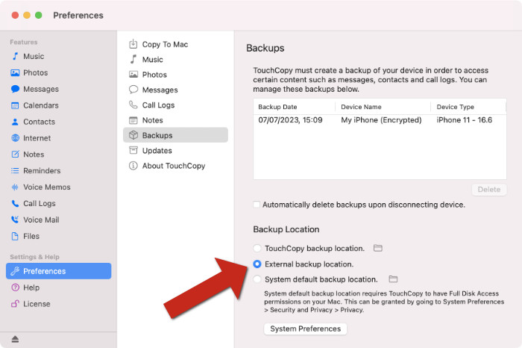Click the System Preferences button

coord(305,329)
